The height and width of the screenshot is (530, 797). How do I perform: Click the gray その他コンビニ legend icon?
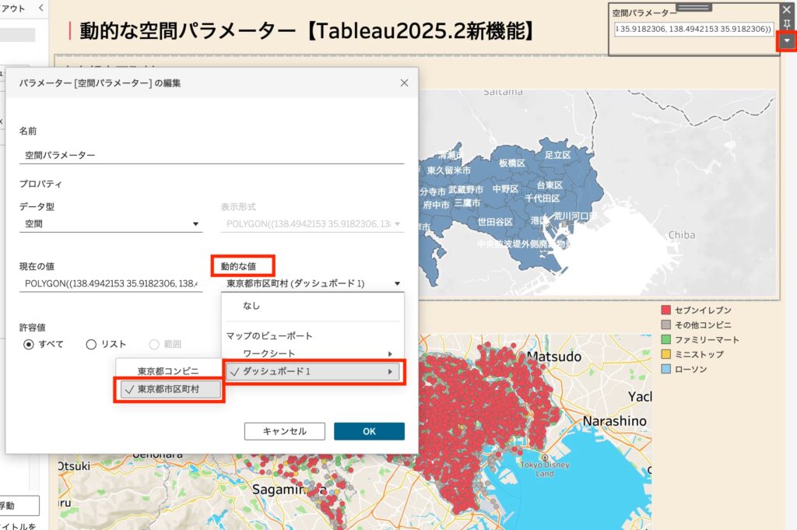[x=665, y=325]
